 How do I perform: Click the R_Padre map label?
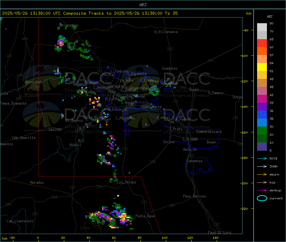click(x=182, y=119)
